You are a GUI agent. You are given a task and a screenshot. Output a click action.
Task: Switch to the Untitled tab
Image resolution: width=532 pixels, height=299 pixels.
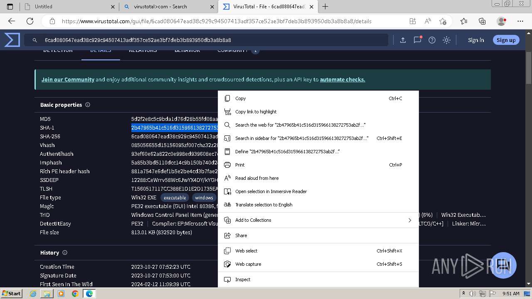(68, 7)
